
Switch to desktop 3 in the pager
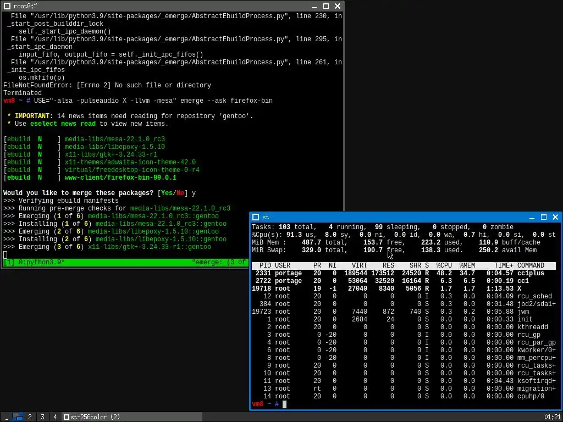(42, 417)
